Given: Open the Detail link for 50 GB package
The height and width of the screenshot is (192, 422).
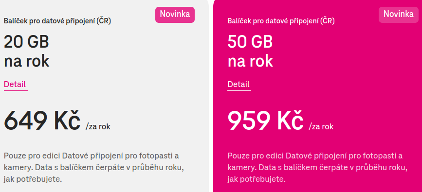Looking at the screenshot, I should [x=239, y=85].
